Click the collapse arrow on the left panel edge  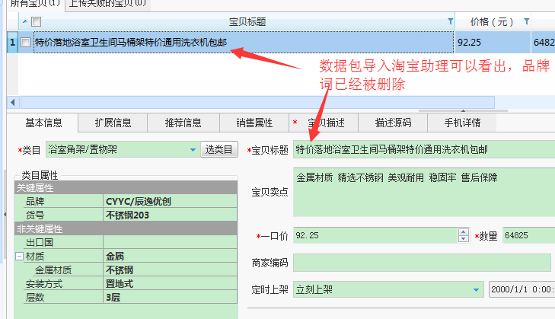coord(5,214)
